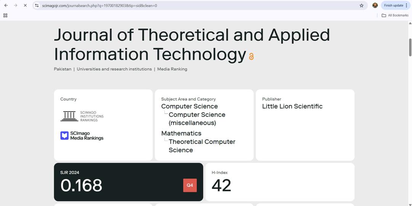Click the Finish update button

393,5
